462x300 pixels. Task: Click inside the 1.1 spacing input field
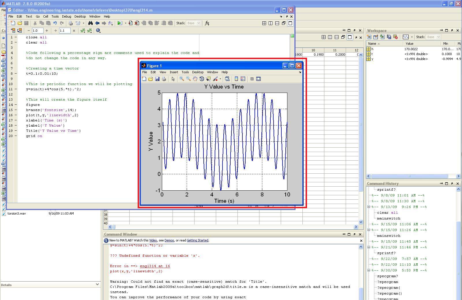(x=65, y=30)
